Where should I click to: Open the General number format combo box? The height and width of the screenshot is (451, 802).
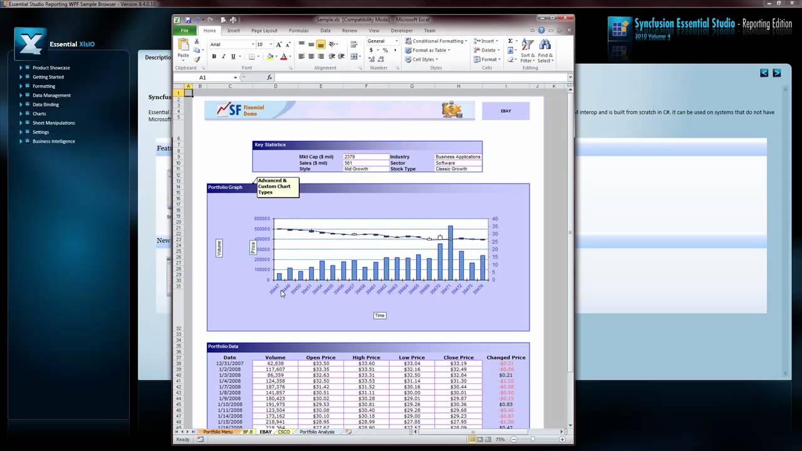(x=382, y=41)
